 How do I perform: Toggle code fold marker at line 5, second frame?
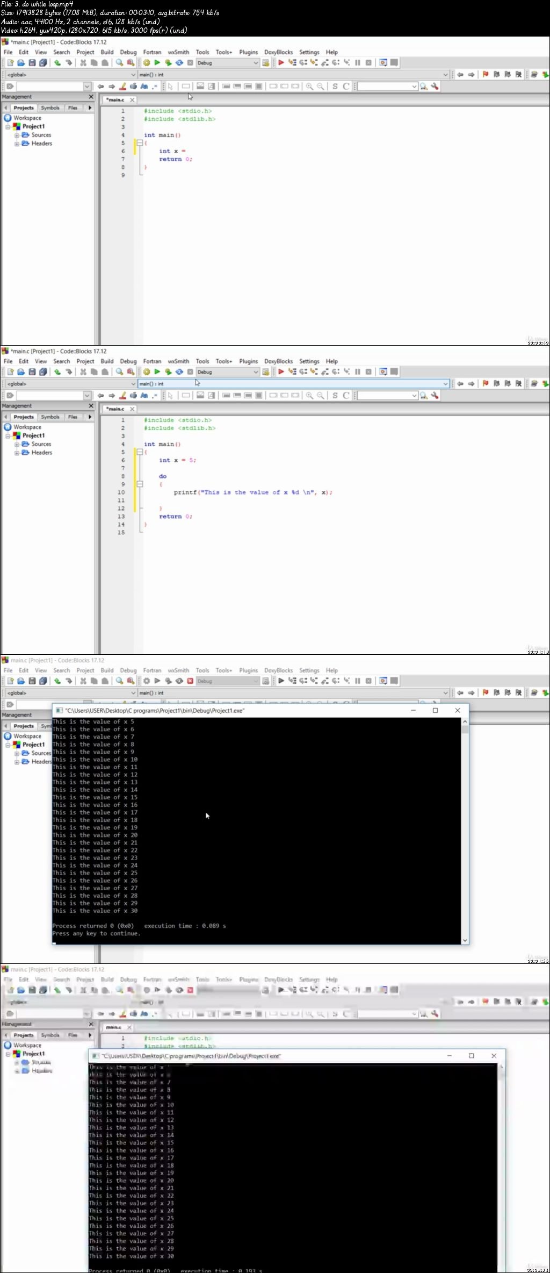[140, 452]
